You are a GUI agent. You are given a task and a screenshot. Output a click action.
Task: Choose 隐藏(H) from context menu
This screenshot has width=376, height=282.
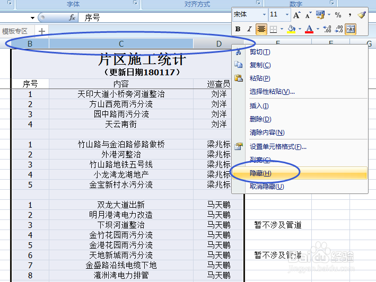pos(300,173)
